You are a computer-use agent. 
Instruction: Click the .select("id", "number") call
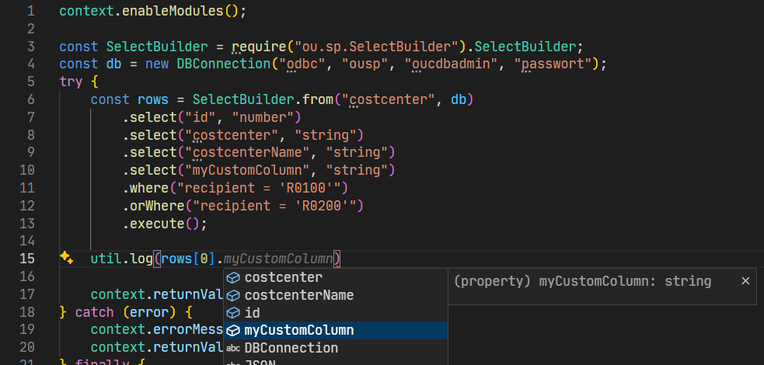212,117
